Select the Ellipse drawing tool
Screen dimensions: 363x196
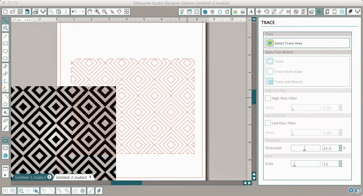click(5, 58)
